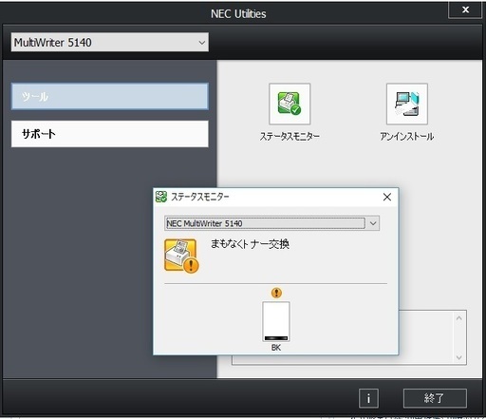Click the scroll up arrow in description box
The width and height of the screenshot is (486, 419).
point(459,318)
